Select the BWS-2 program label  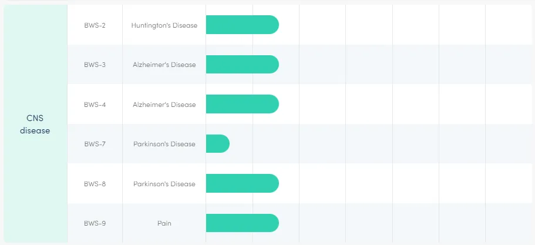click(x=95, y=25)
